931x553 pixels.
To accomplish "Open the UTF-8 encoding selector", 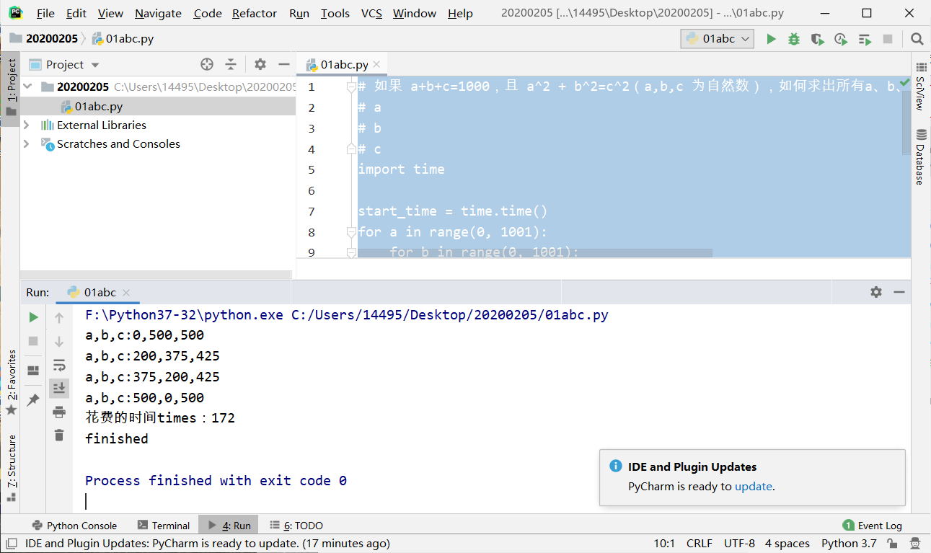I will (x=739, y=544).
